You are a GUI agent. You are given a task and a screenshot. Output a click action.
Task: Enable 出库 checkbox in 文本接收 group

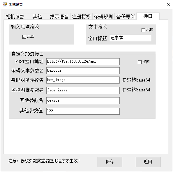point(143,30)
